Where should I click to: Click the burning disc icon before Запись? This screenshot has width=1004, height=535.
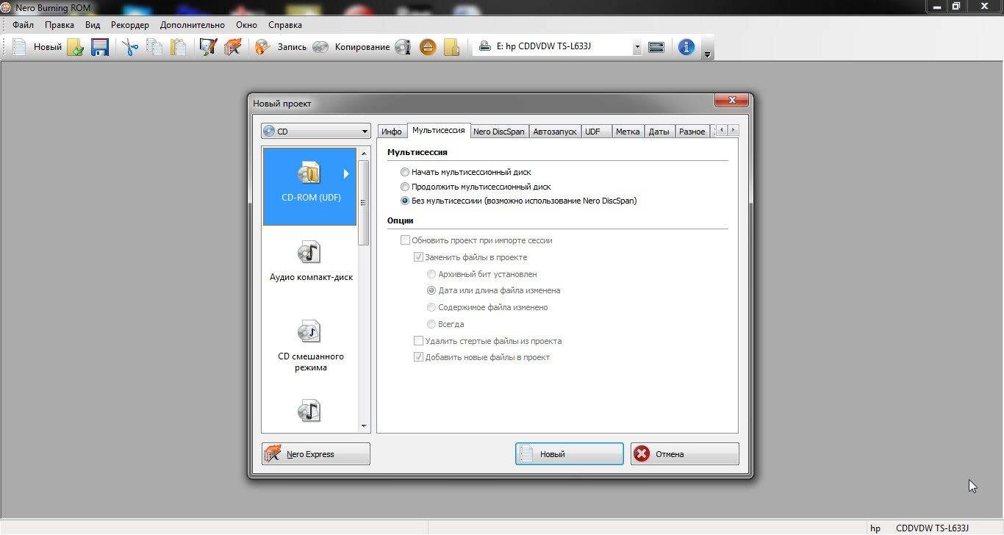tap(262, 47)
